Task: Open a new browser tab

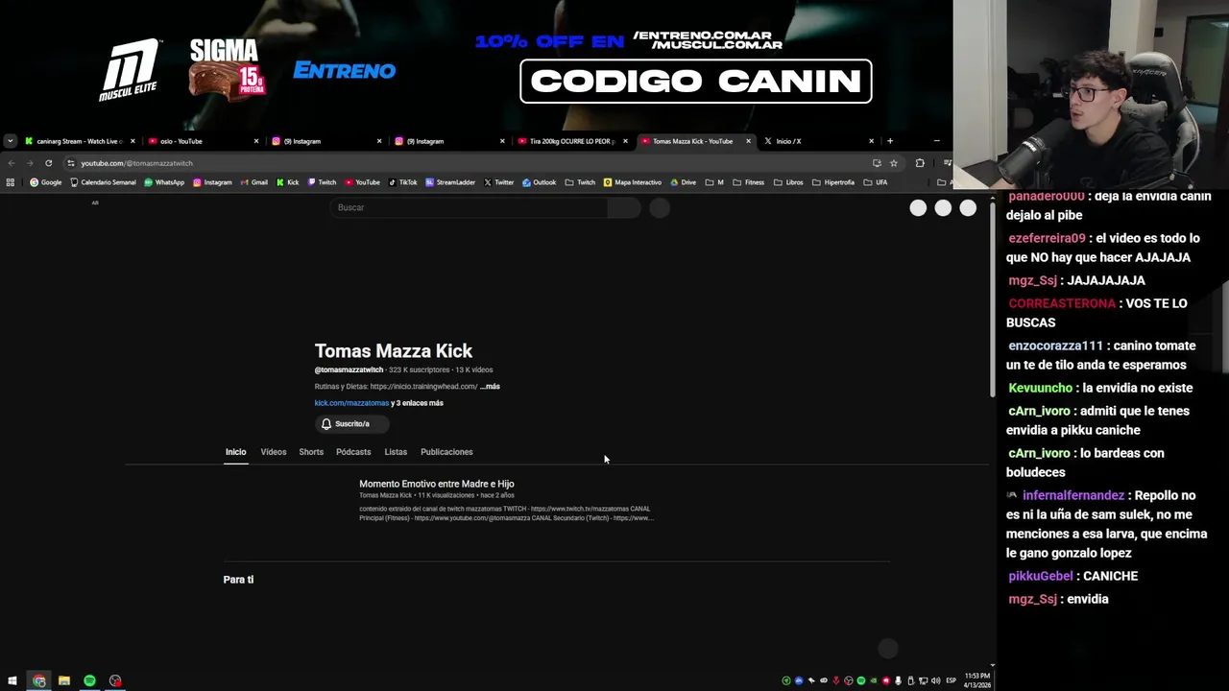Action: pyautogui.click(x=889, y=141)
